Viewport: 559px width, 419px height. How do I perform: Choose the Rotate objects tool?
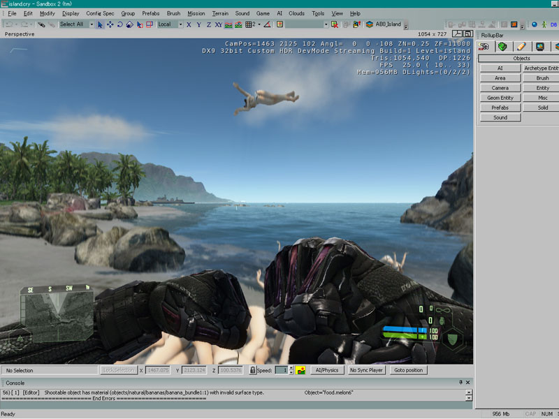(119, 24)
